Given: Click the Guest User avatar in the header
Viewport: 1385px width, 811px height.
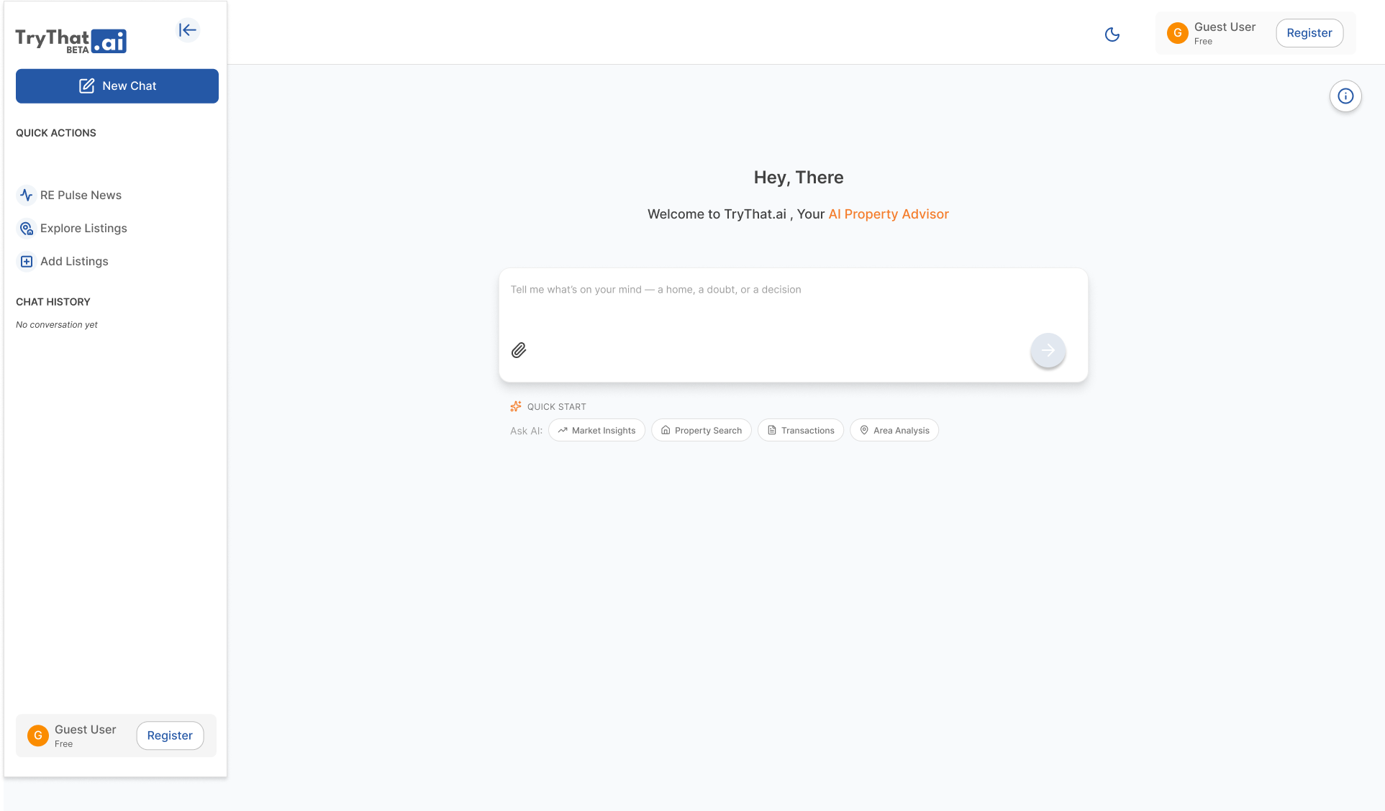Looking at the screenshot, I should click(1177, 33).
